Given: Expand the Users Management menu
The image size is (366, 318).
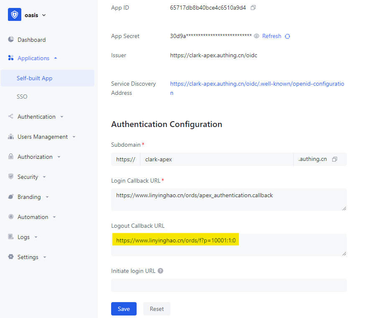Looking at the screenshot, I should pyautogui.click(x=74, y=137).
